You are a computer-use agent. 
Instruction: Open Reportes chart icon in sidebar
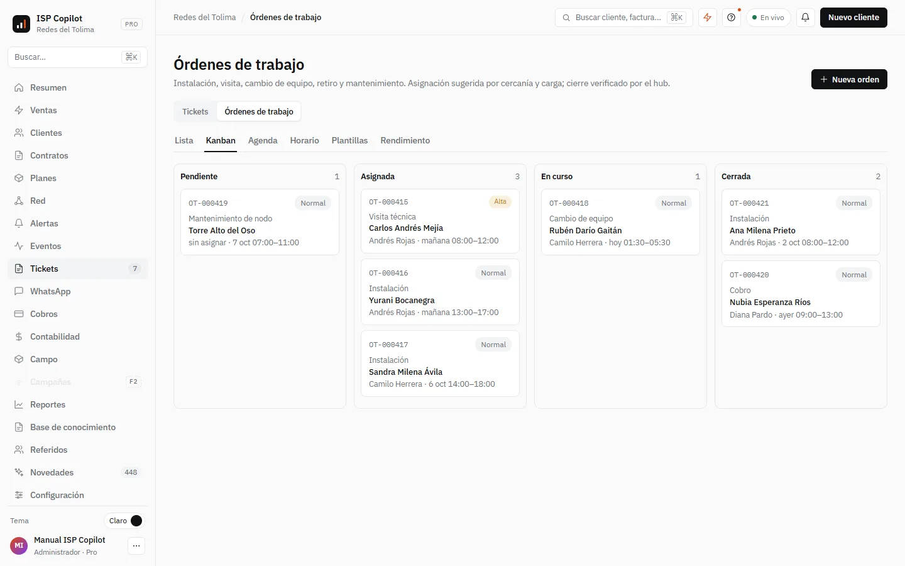(x=19, y=404)
